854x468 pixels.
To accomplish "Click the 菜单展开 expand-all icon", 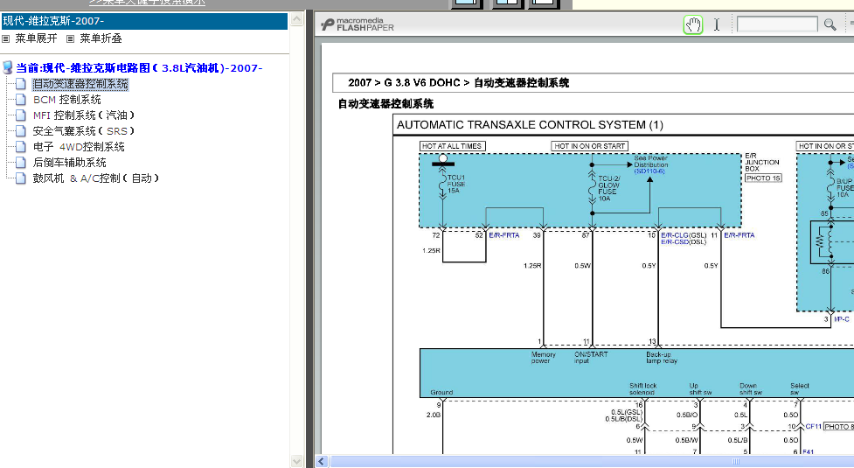I will pyautogui.click(x=6, y=38).
